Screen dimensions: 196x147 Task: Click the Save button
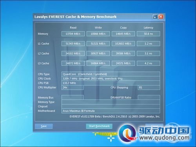(x=44, y=126)
